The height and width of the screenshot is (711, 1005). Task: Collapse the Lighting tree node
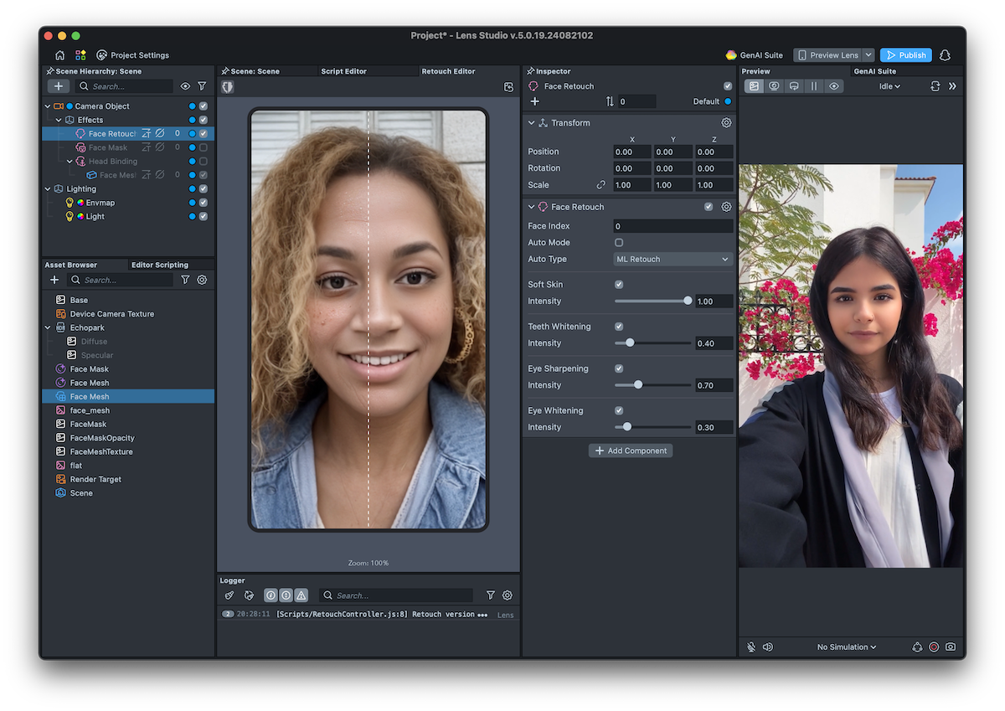click(x=49, y=189)
